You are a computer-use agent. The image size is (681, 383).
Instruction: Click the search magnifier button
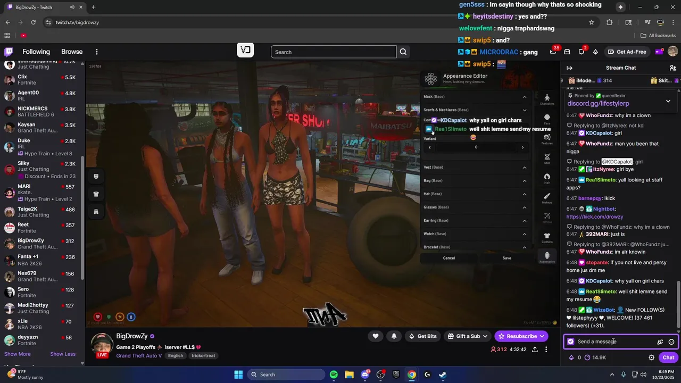click(403, 52)
